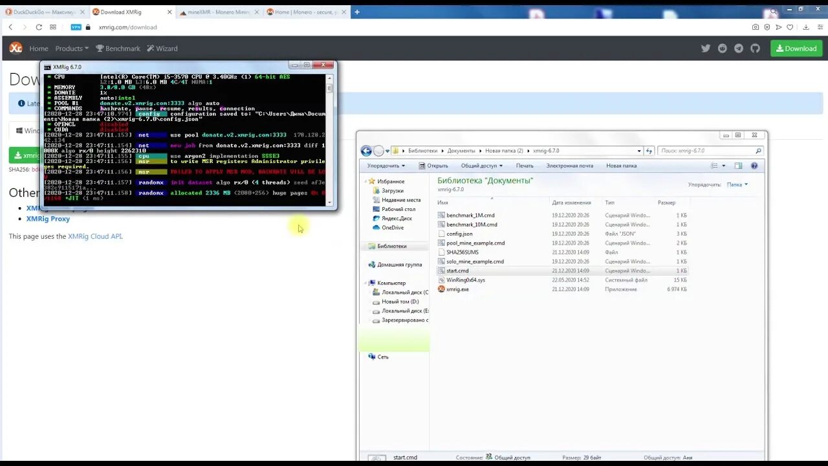Viewport: 828px width, 466px height.
Task: Open Home link in XMRig navbar
Action: click(x=39, y=49)
